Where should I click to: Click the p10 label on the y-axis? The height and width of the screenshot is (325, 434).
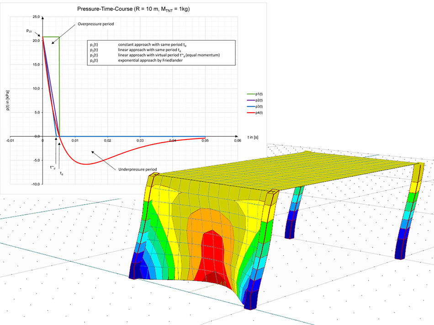[29, 31]
